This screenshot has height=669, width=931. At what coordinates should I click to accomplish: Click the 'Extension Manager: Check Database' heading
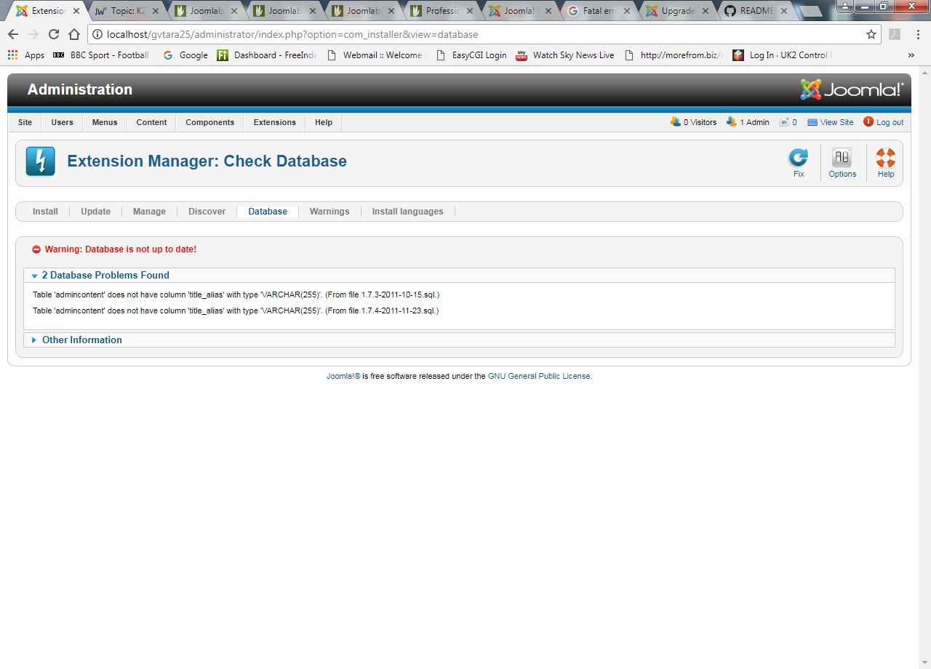coord(207,161)
